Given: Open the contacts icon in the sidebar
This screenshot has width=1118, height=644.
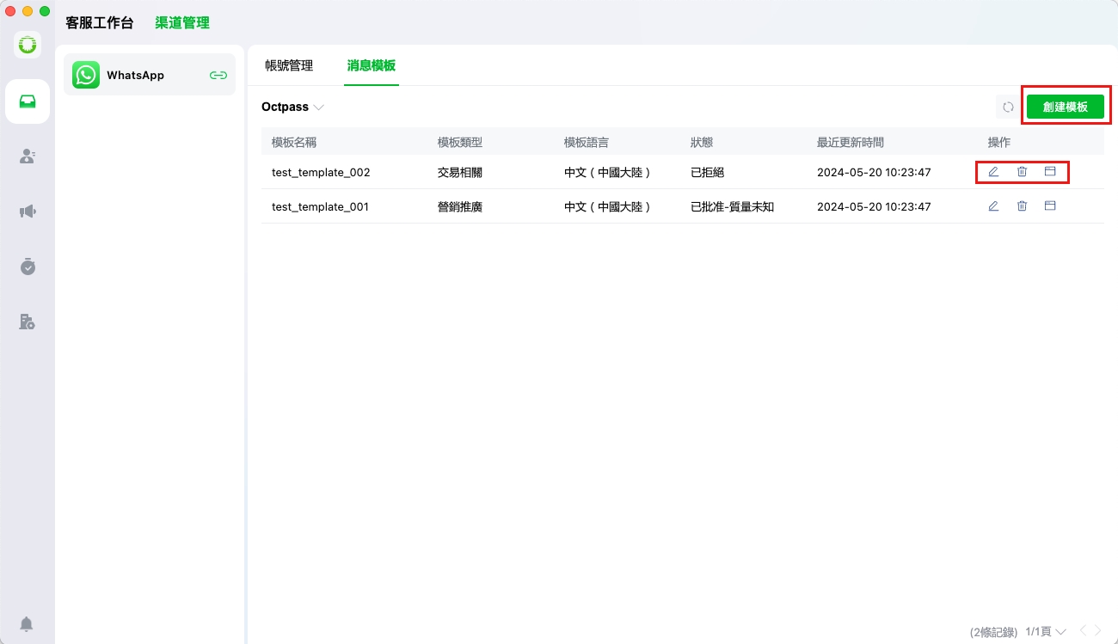Looking at the screenshot, I should [28, 156].
